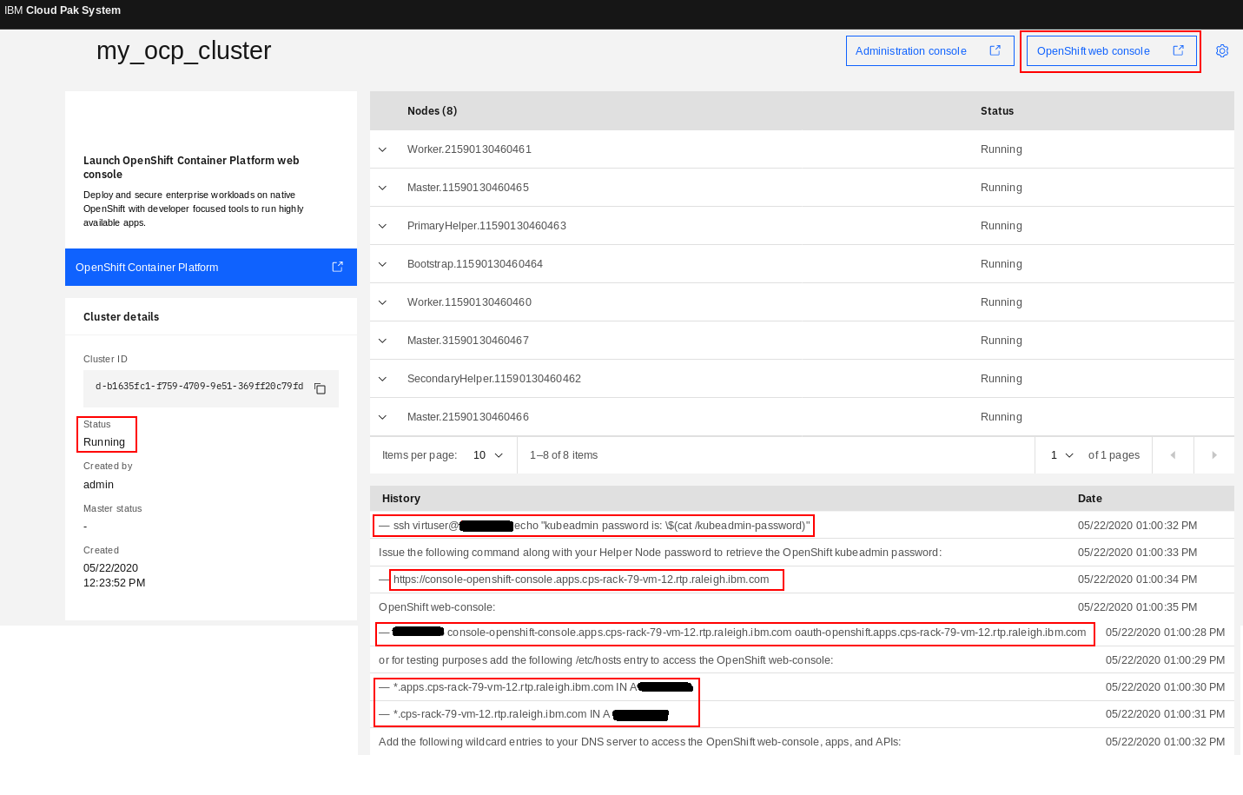Viewport: 1243px width, 795px height.
Task: Click the external-link icon on Administration console
Action: pyautogui.click(x=995, y=50)
